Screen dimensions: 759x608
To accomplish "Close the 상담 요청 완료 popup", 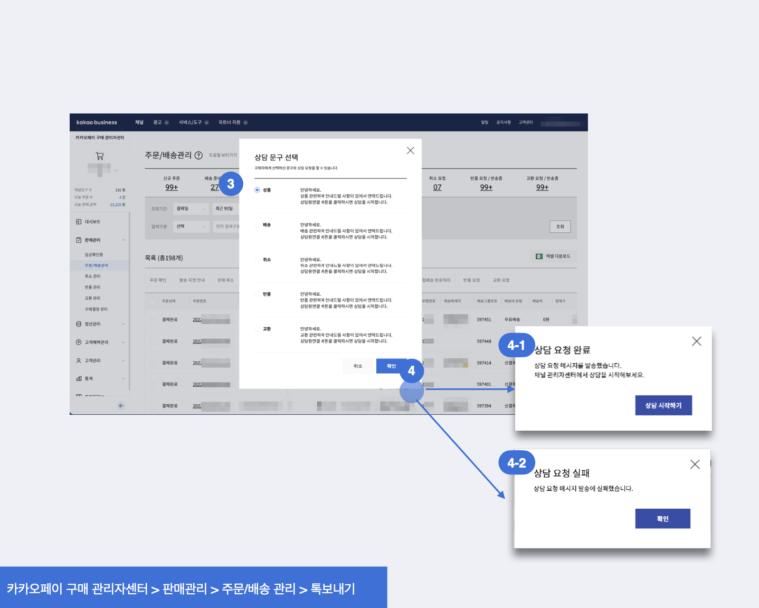I will pyautogui.click(x=697, y=341).
